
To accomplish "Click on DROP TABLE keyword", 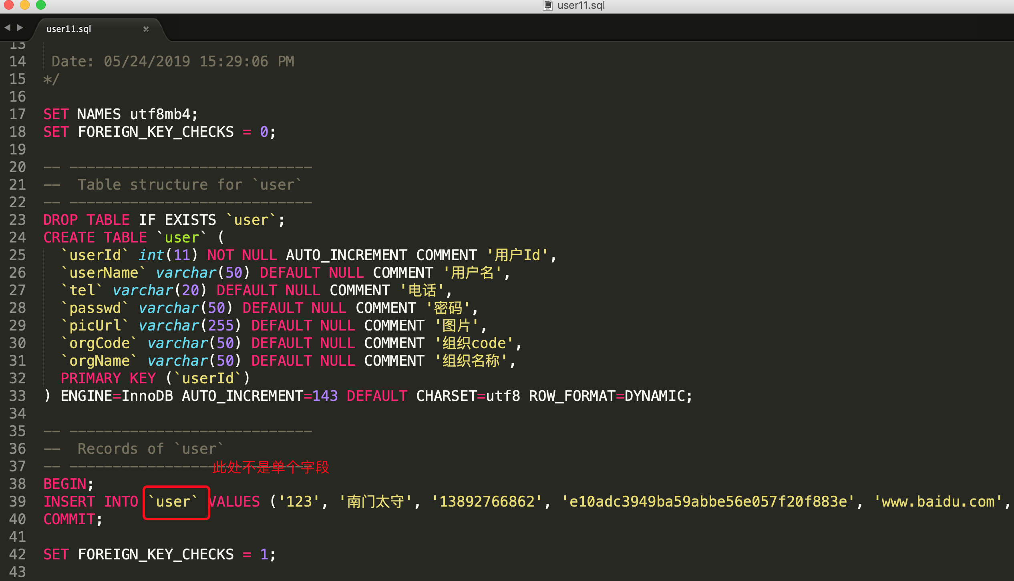I will point(86,220).
